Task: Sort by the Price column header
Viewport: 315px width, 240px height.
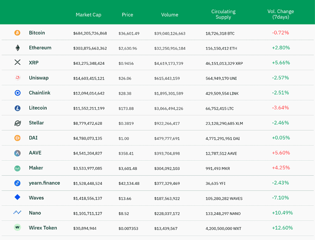Action: 127,14
